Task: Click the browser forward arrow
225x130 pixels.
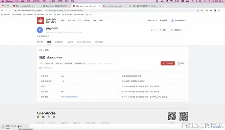Action: pyautogui.click(x=6, y=11)
